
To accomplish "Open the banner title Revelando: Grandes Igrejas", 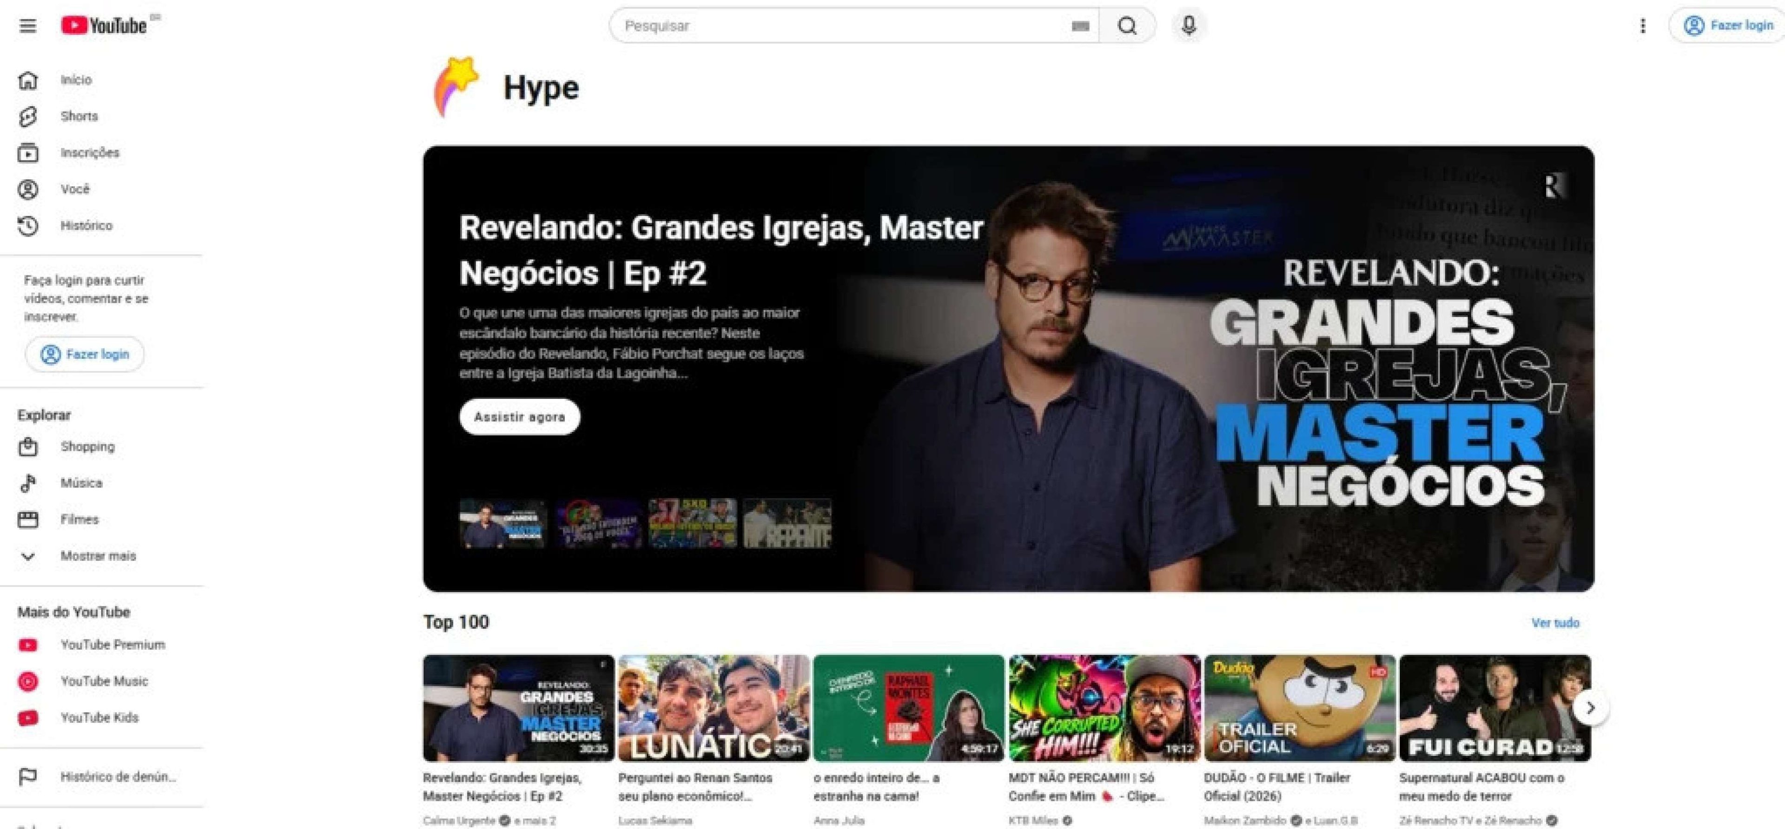I will [x=721, y=251].
